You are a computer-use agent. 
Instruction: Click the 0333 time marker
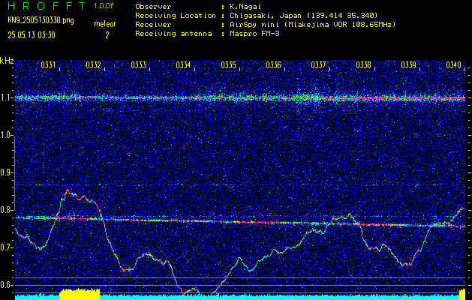139,64
